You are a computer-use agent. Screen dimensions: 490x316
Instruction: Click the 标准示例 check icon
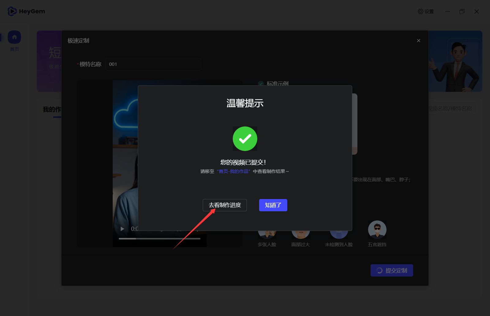pos(261,83)
